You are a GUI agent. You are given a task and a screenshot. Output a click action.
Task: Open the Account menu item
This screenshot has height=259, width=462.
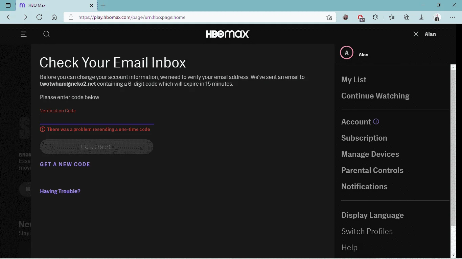point(356,122)
